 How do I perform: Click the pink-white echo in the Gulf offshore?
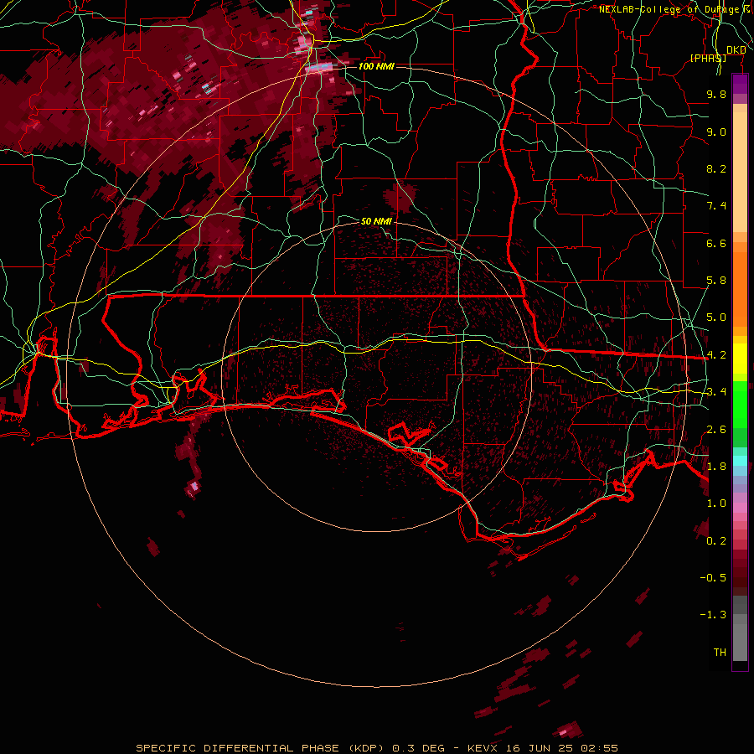click(x=194, y=486)
